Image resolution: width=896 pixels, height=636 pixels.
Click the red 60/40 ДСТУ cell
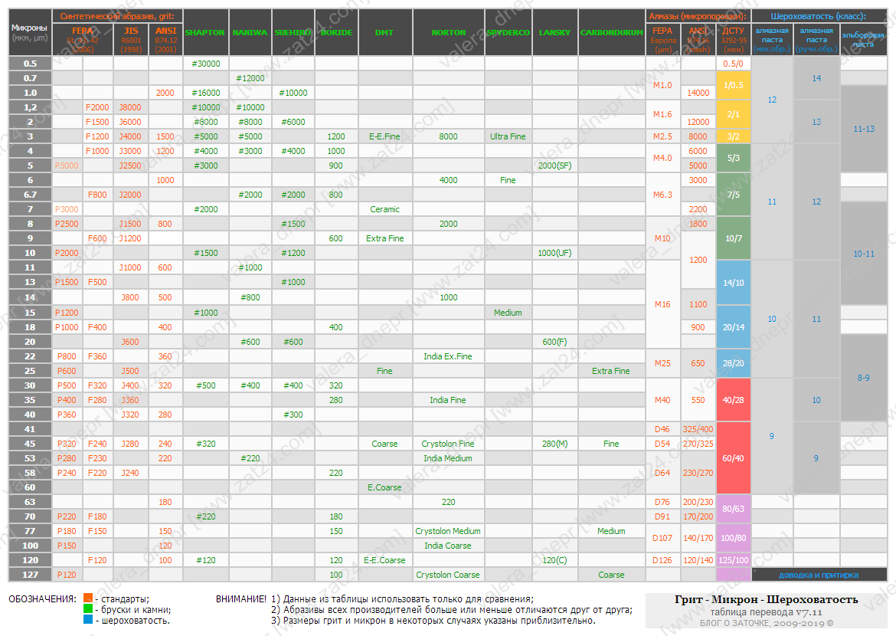(x=733, y=458)
